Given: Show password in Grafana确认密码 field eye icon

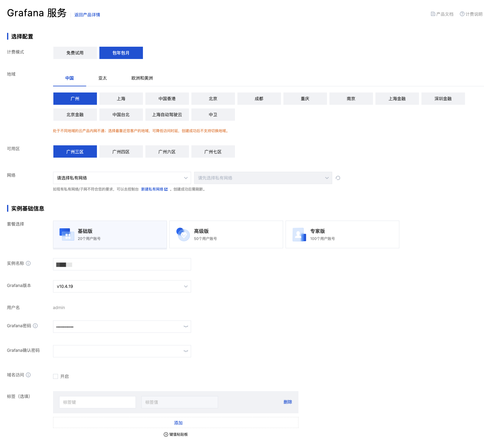Looking at the screenshot, I should point(186,351).
